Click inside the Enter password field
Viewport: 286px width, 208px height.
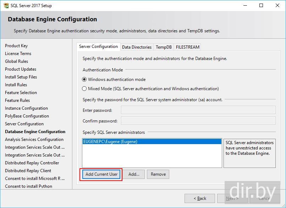(x=198, y=110)
